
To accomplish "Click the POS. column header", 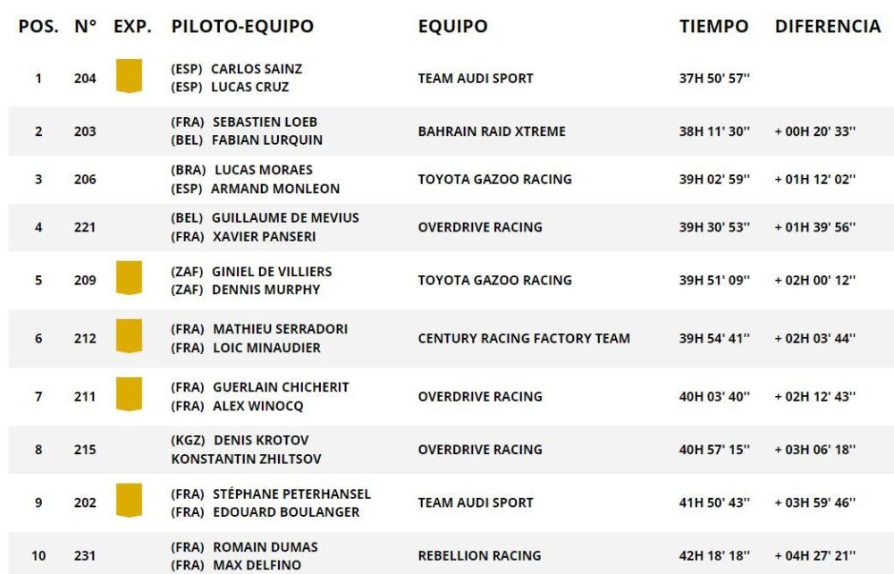I will click(x=38, y=26).
